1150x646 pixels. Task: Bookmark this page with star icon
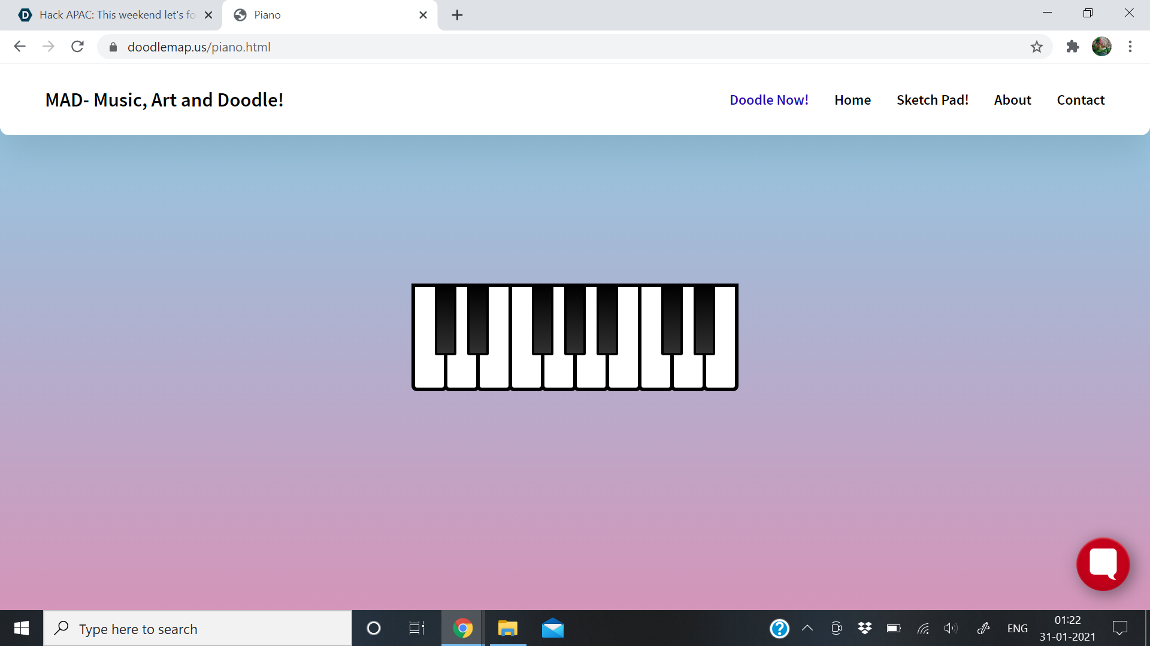(1037, 47)
